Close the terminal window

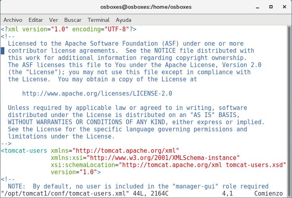(283, 7)
